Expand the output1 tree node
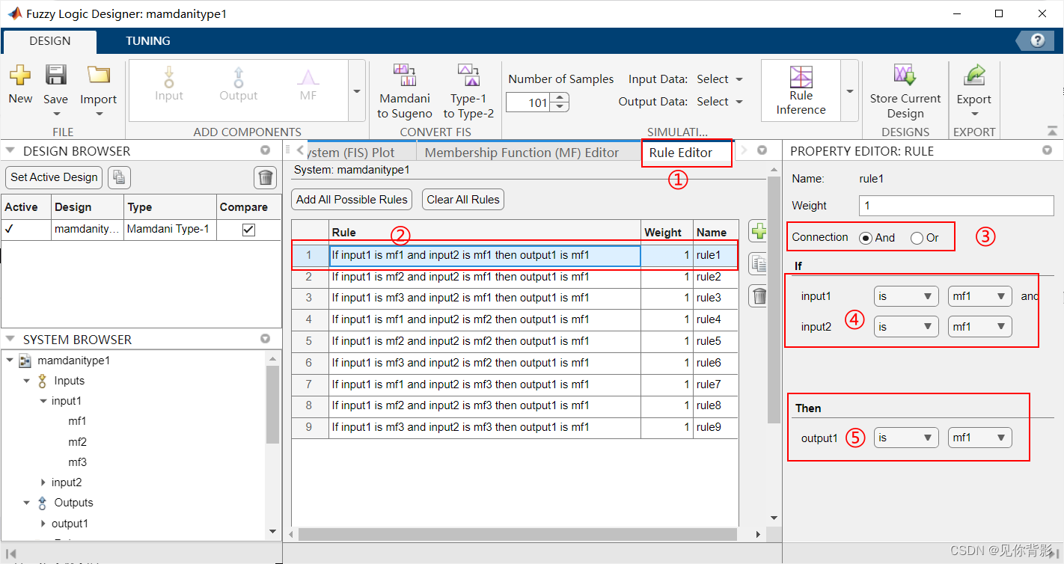The width and height of the screenshot is (1064, 564). (43, 524)
